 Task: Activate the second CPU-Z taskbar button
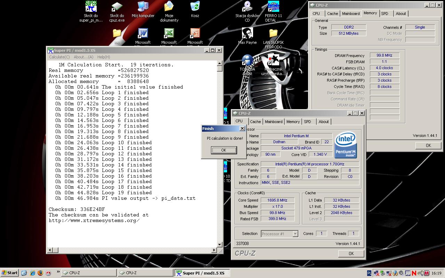pos(145,273)
